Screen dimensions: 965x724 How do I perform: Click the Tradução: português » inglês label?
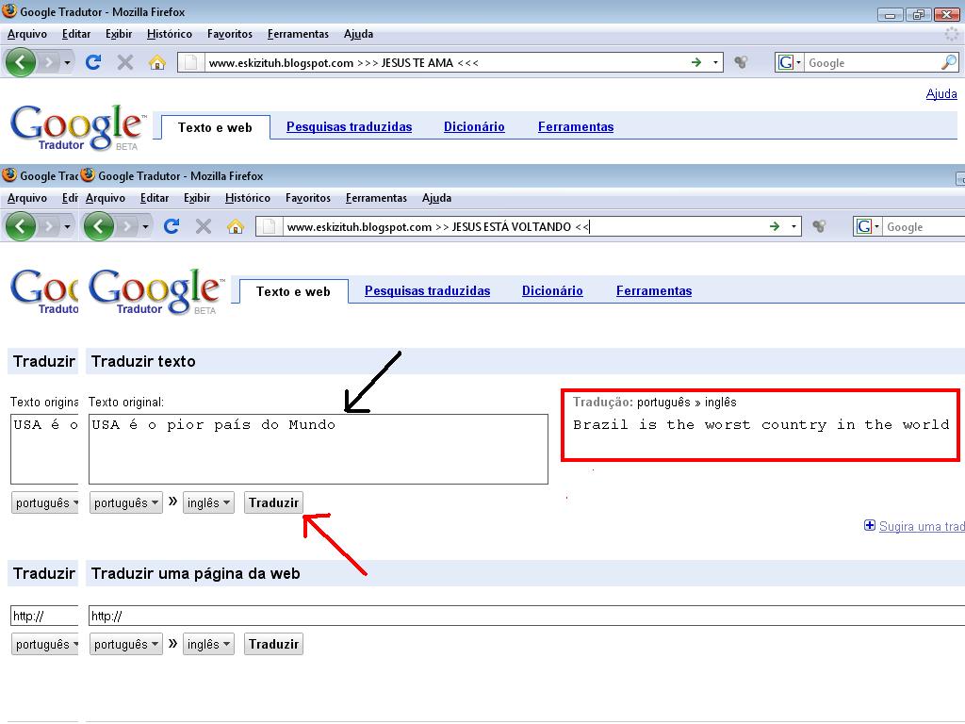tap(655, 402)
